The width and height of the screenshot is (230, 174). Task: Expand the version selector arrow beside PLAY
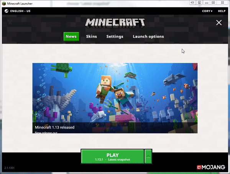click(x=148, y=156)
